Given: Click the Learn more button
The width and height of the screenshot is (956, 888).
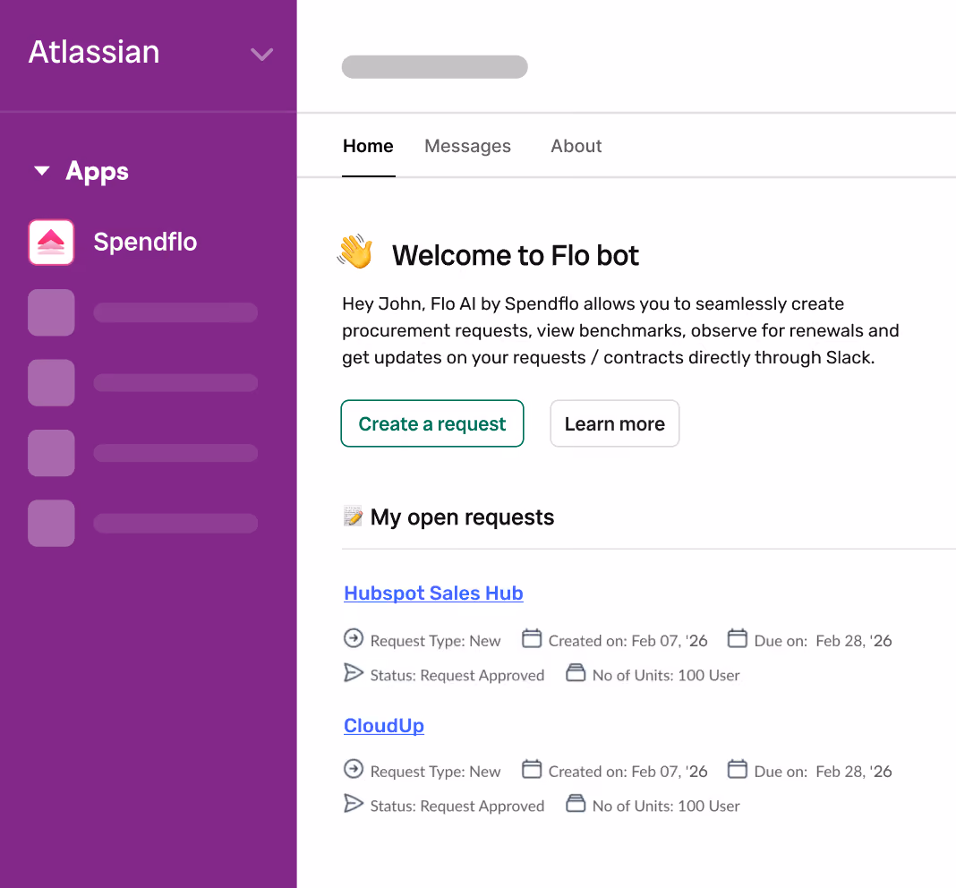Looking at the screenshot, I should [615, 423].
